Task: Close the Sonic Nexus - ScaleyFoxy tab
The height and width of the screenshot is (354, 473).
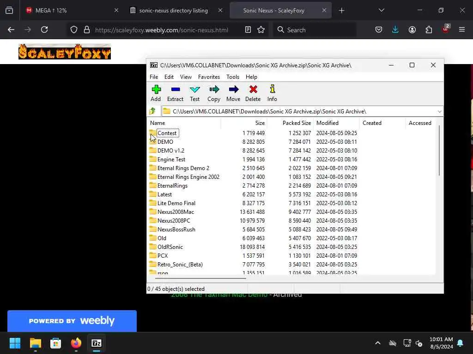Action: [x=324, y=10]
